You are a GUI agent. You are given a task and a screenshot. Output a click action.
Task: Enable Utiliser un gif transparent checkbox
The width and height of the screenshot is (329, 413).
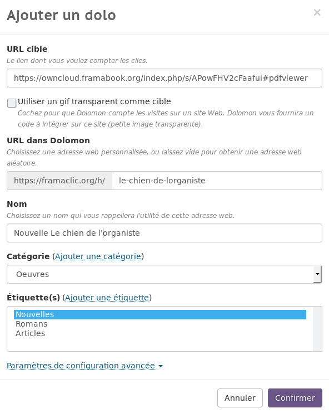click(12, 103)
